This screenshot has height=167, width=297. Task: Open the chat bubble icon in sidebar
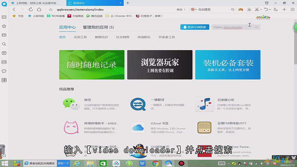pyautogui.click(x=4, y=71)
